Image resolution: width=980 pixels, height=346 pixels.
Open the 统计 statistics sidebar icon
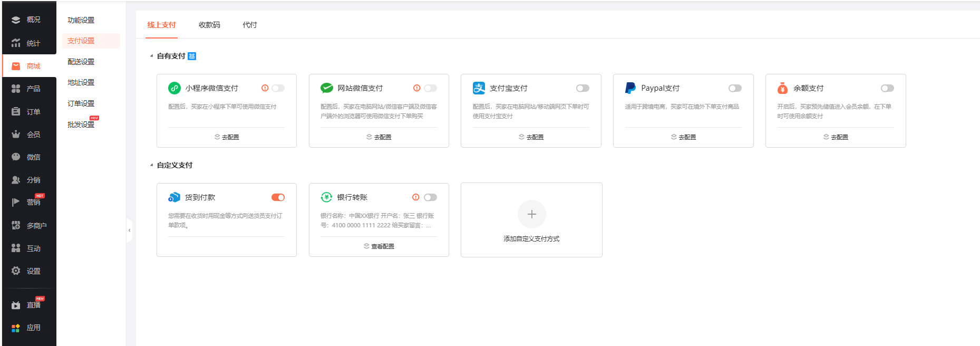pyautogui.click(x=16, y=43)
